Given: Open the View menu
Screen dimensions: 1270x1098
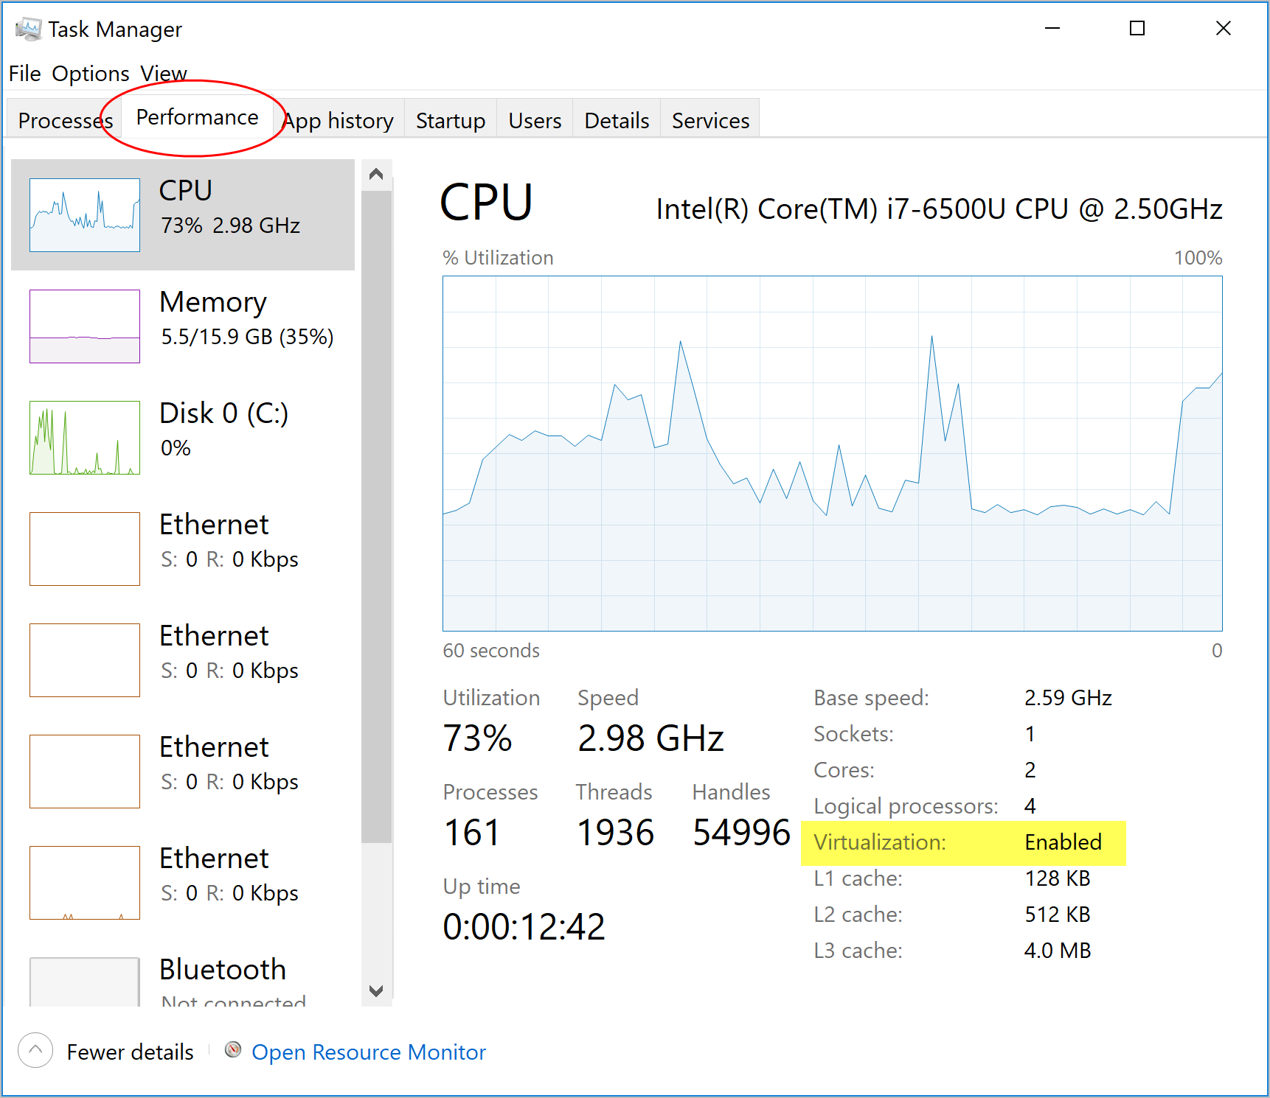Looking at the screenshot, I should pos(164,73).
